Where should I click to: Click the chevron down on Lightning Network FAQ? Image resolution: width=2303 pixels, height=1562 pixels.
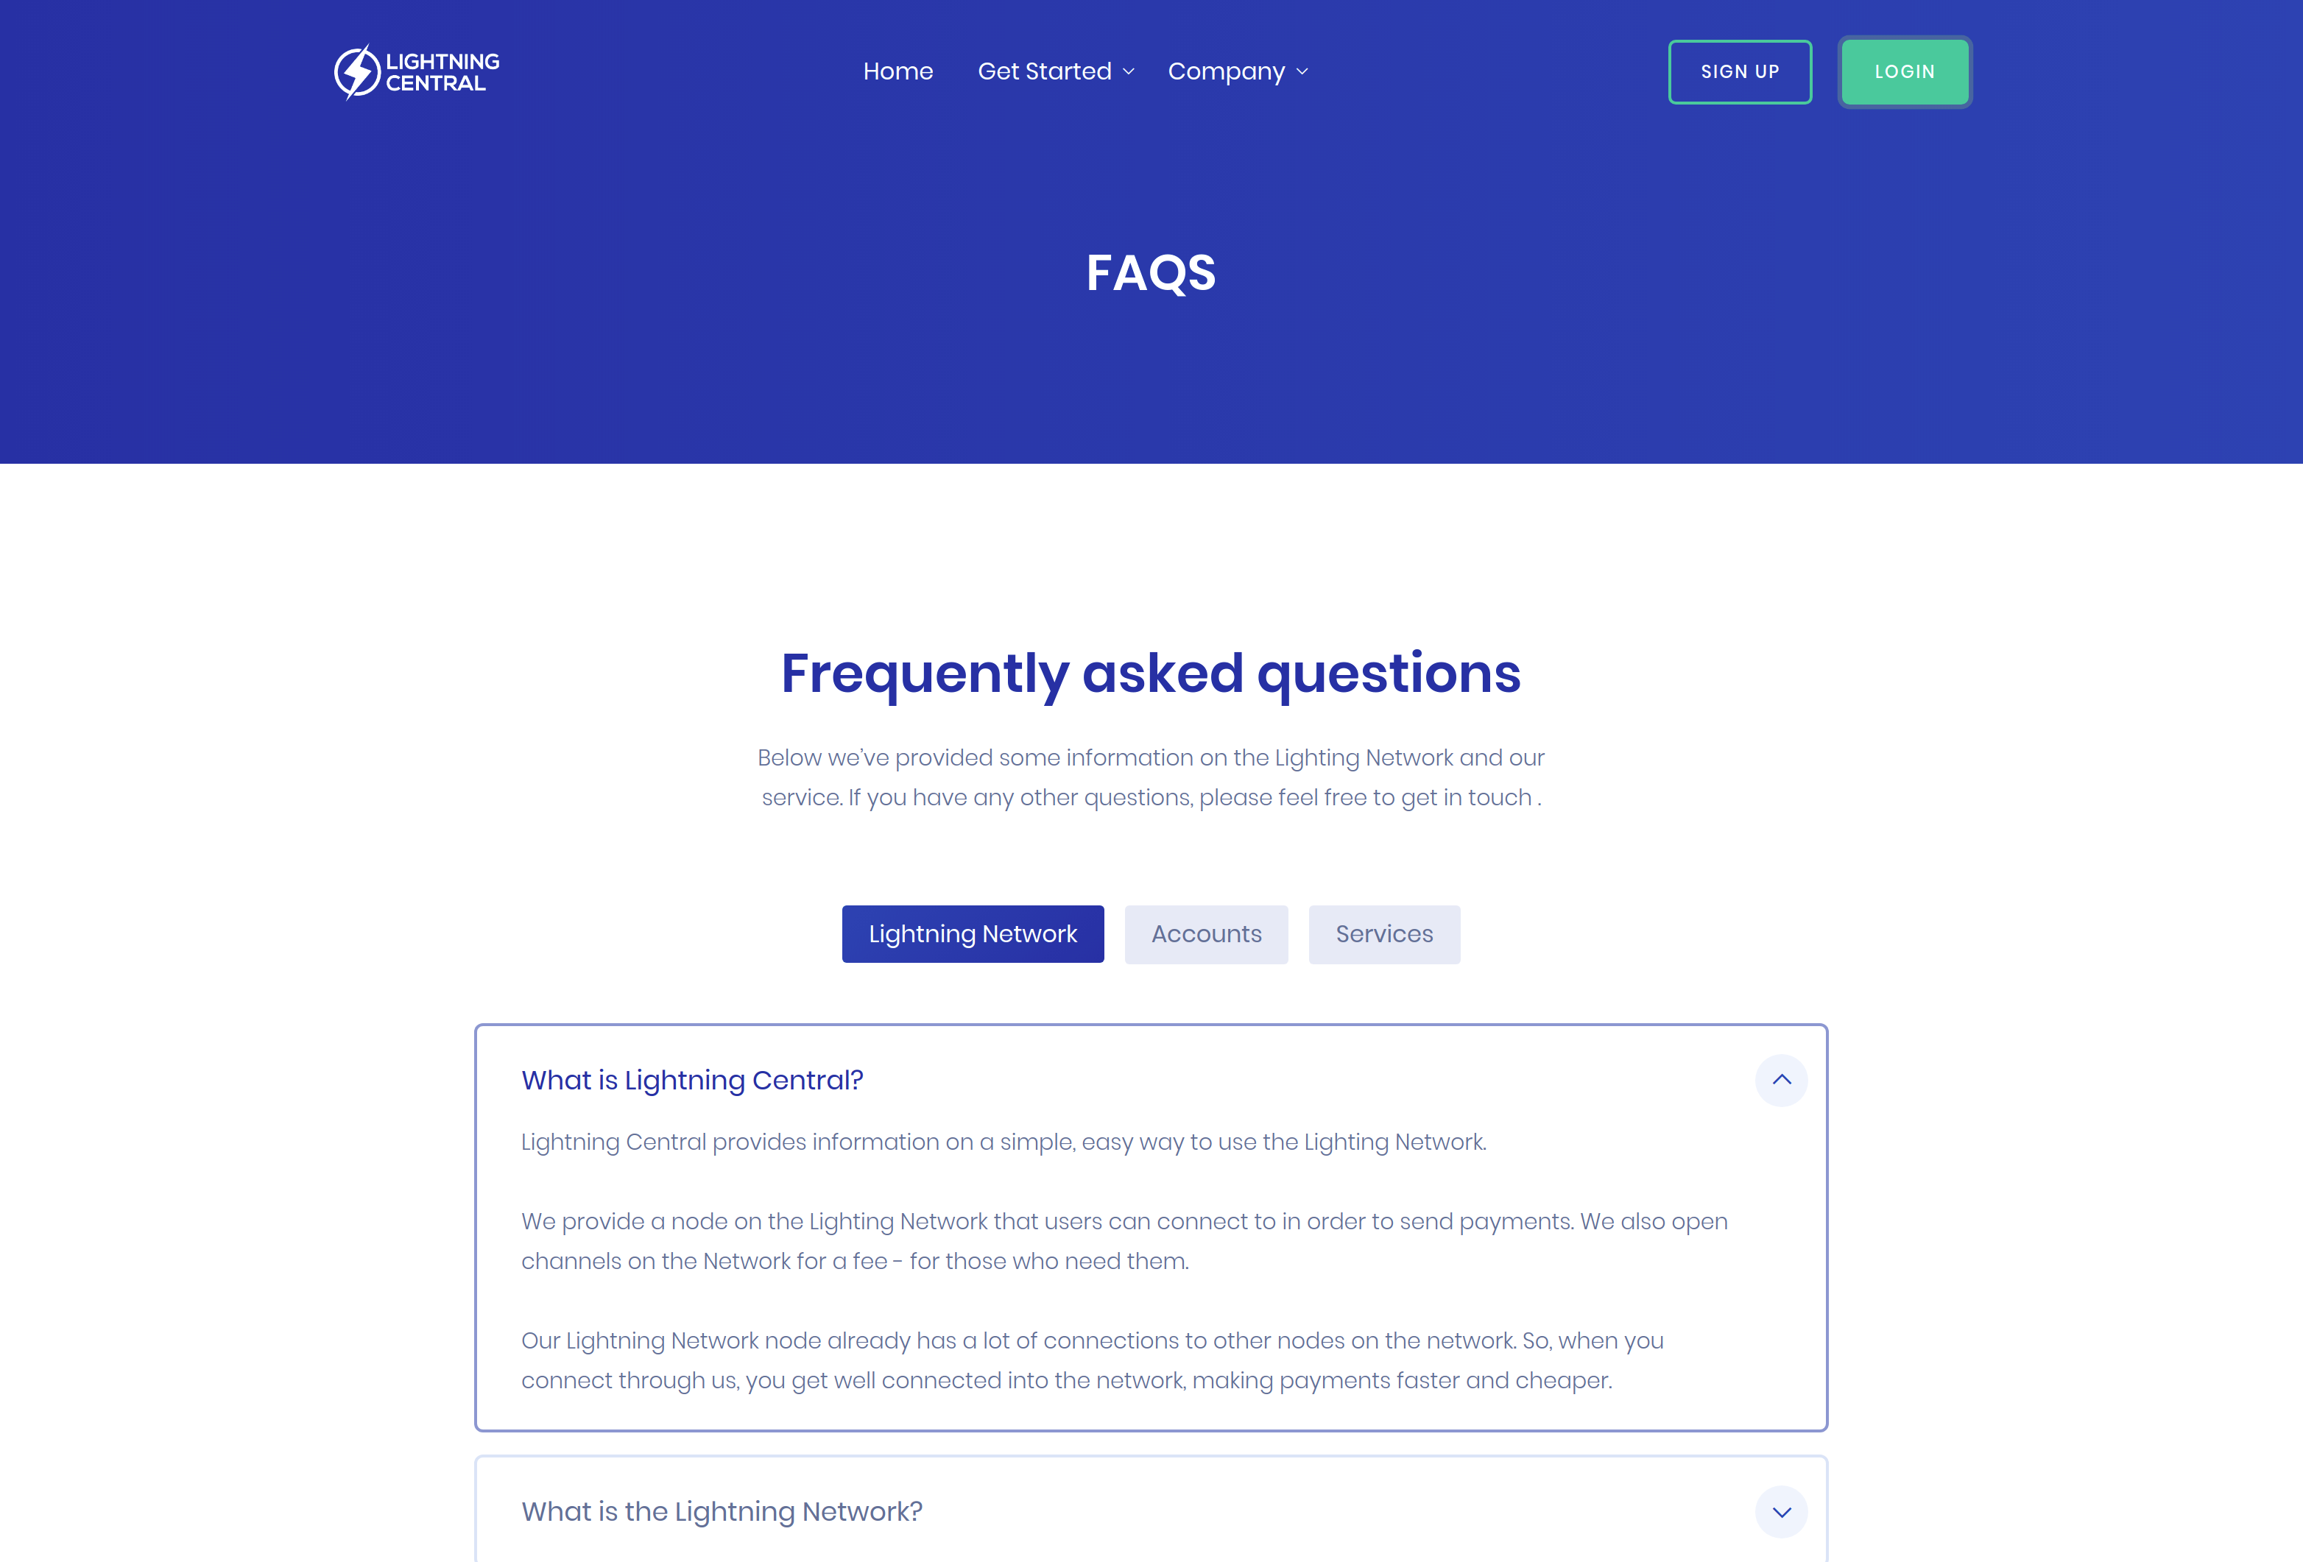click(1782, 1510)
